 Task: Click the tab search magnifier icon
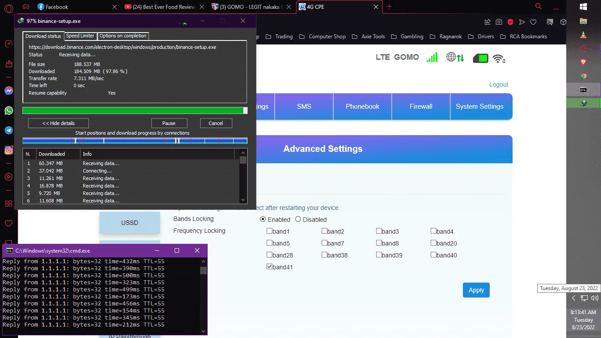[x=539, y=6]
